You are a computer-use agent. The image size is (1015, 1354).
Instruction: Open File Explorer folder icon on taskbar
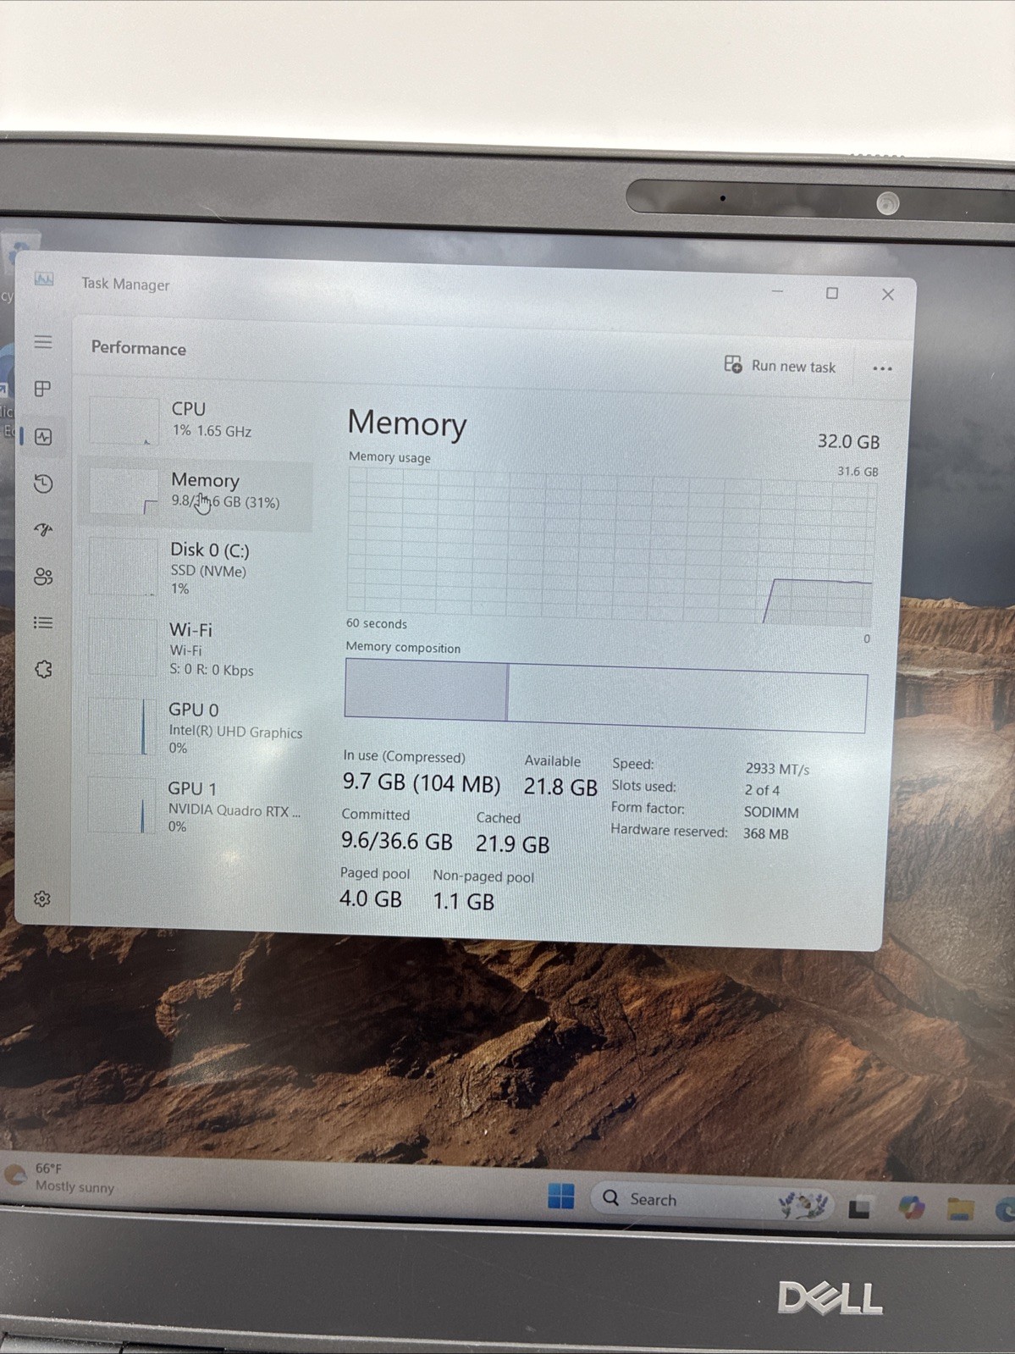coord(960,1209)
